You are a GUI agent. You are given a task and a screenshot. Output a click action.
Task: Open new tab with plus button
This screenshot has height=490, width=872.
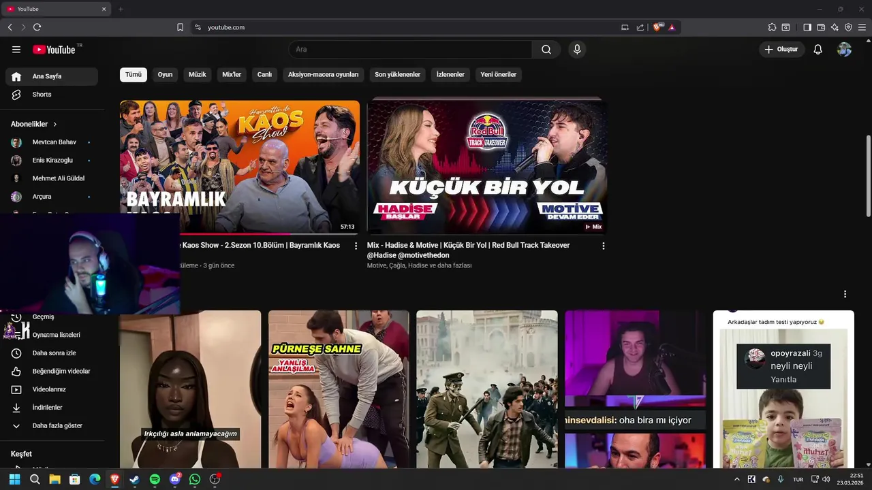(121, 9)
